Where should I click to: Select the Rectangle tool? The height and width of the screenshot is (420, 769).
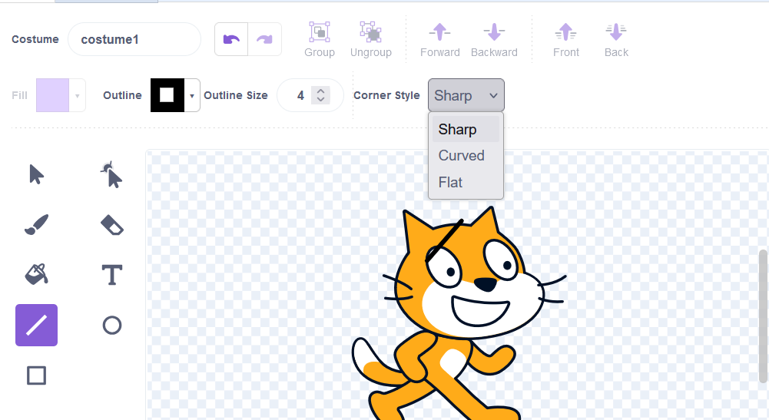click(x=36, y=375)
